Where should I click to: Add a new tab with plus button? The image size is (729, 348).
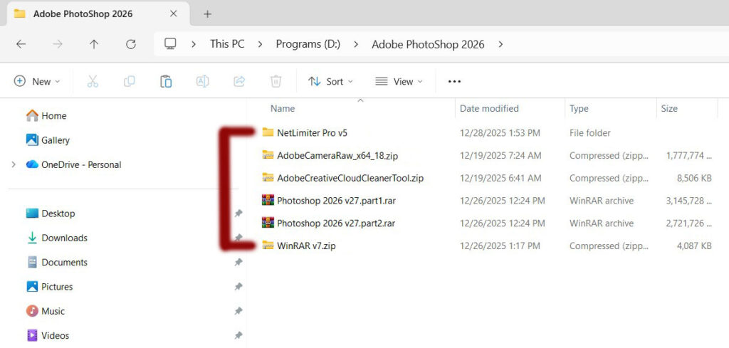click(x=208, y=14)
